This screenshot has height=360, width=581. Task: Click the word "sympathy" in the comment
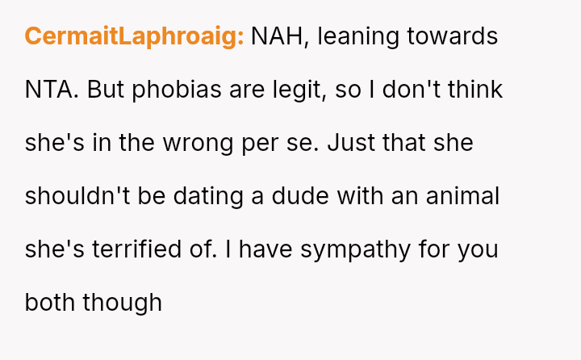tap(353, 249)
